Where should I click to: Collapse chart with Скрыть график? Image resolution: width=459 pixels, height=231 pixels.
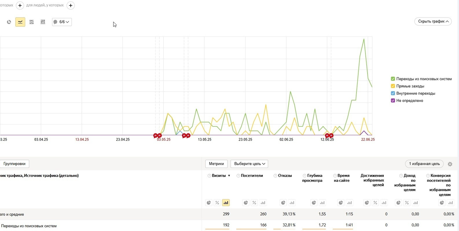coord(433,21)
